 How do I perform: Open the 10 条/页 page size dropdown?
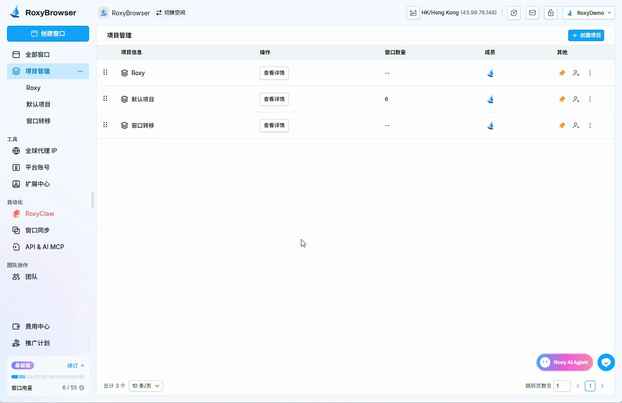point(146,386)
